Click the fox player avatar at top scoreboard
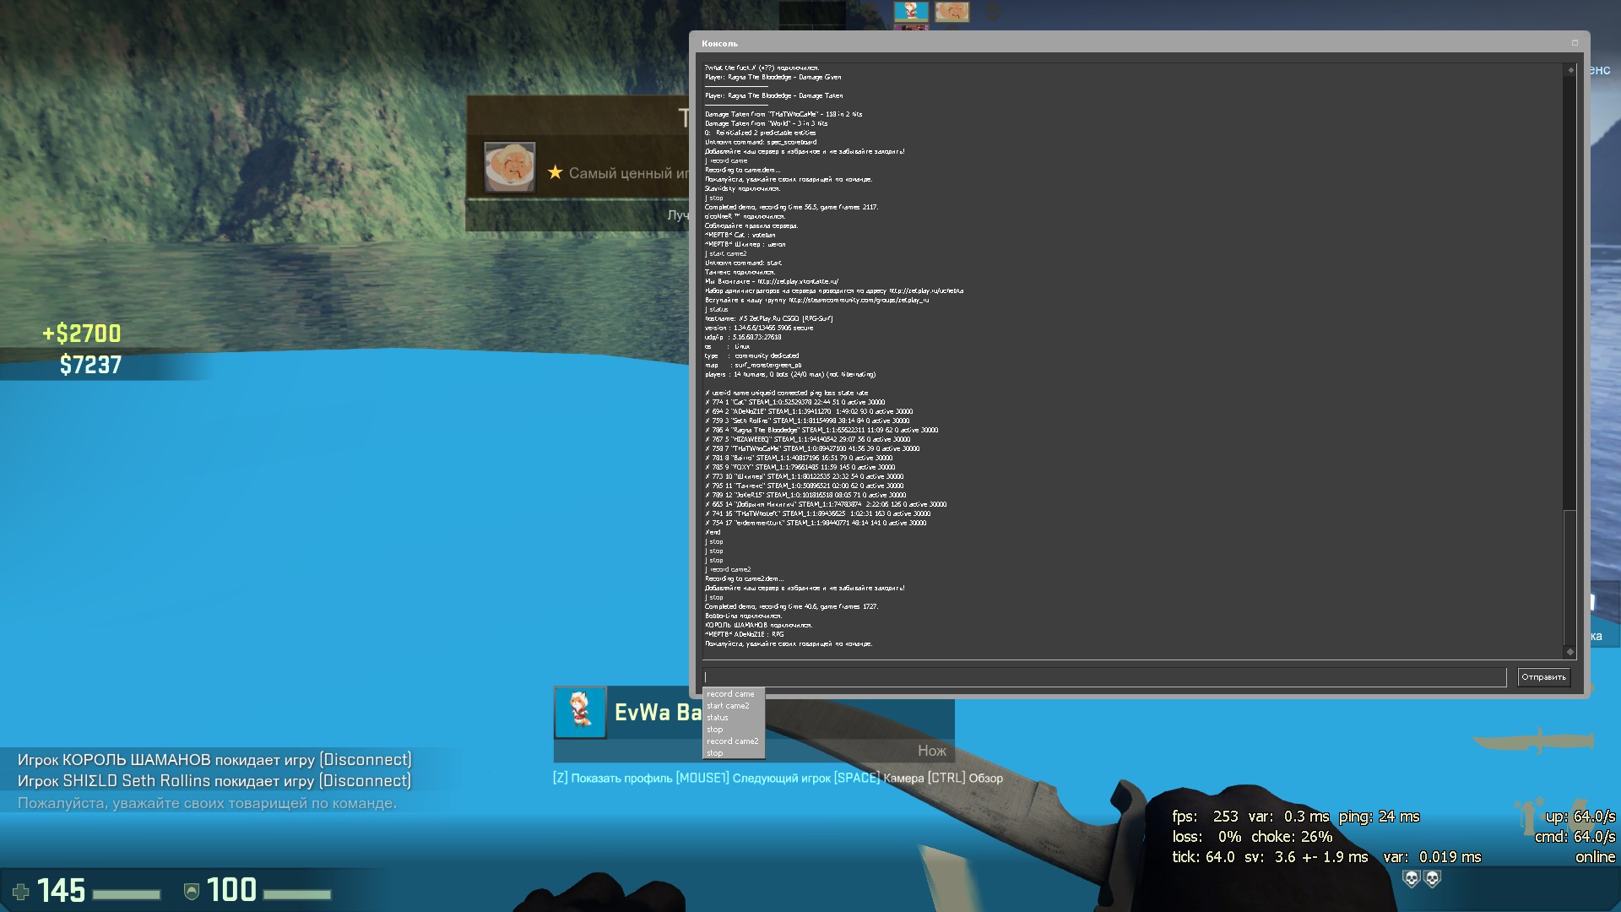 911,12
